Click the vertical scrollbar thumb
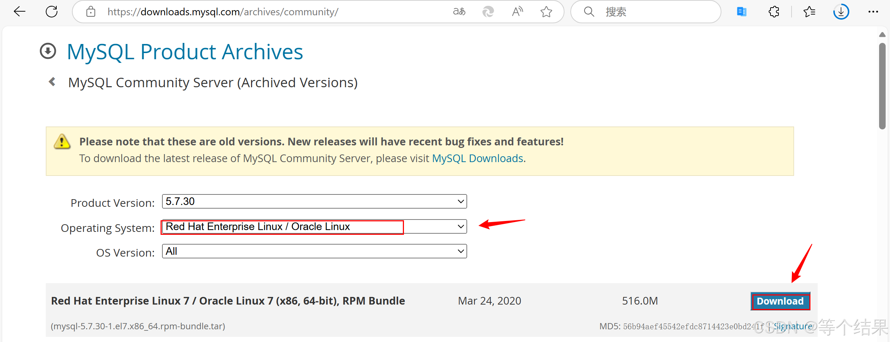Viewport: 890px width, 342px height. click(882, 86)
